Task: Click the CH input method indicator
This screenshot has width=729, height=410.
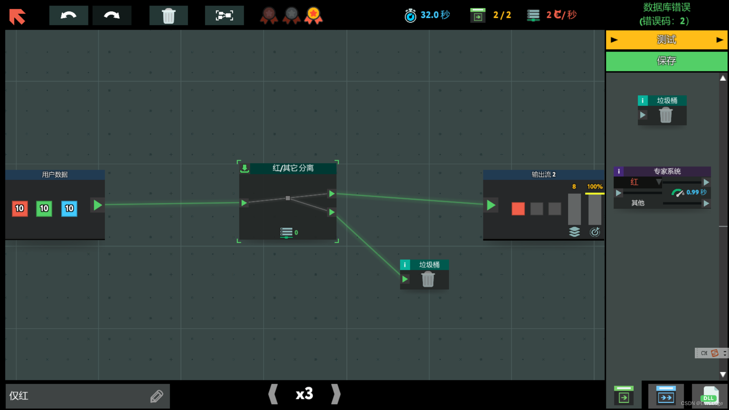Action: coord(704,353)
